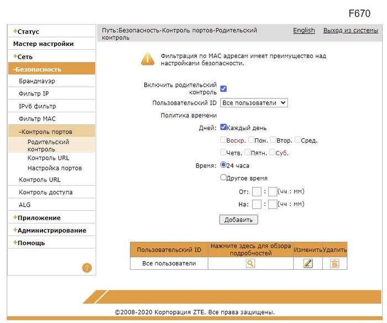Expand the Сеть menu section

23,56
